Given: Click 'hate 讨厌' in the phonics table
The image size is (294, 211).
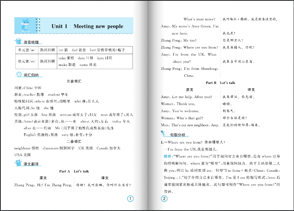Looking at the screenshot, I should click(x=105, y=58).
